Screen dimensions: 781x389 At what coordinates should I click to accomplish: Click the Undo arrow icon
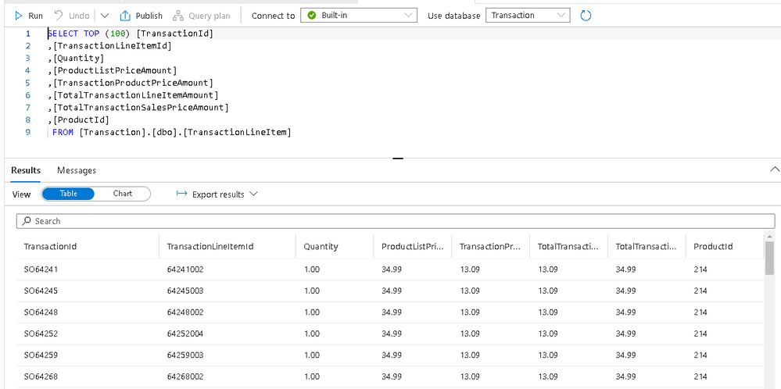(59, 16)
